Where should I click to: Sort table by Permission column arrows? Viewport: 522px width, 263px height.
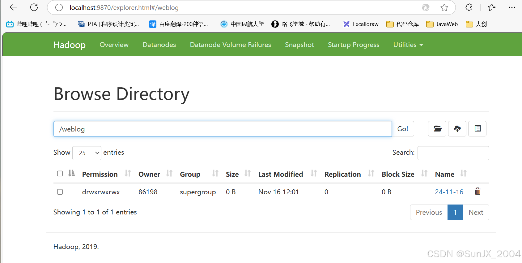(128, 173)
